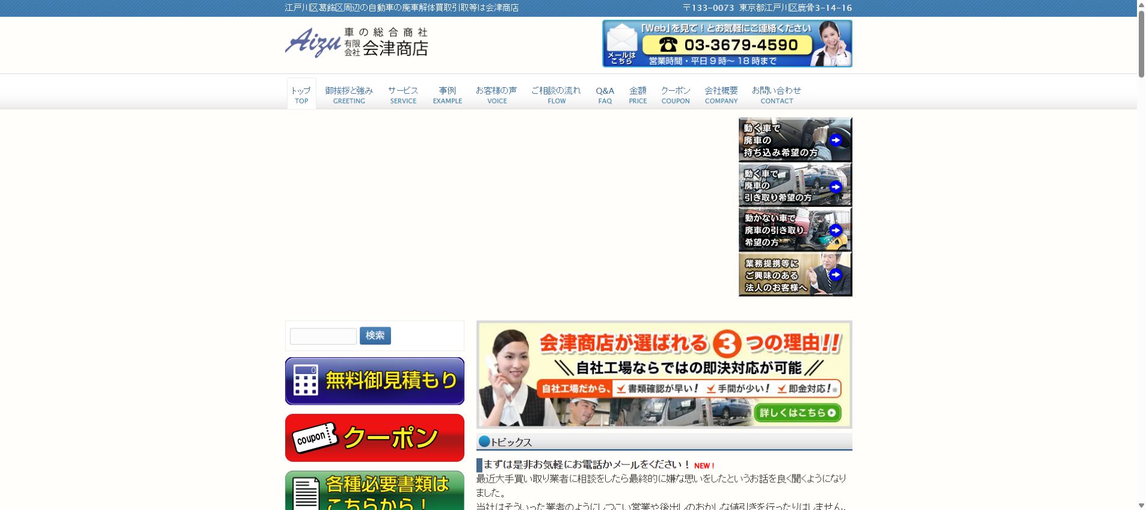Click arrow icon on 動く車 引き取り希望 banner
This screenshot has width=1146, height=510.
click(x=836, y=187)
